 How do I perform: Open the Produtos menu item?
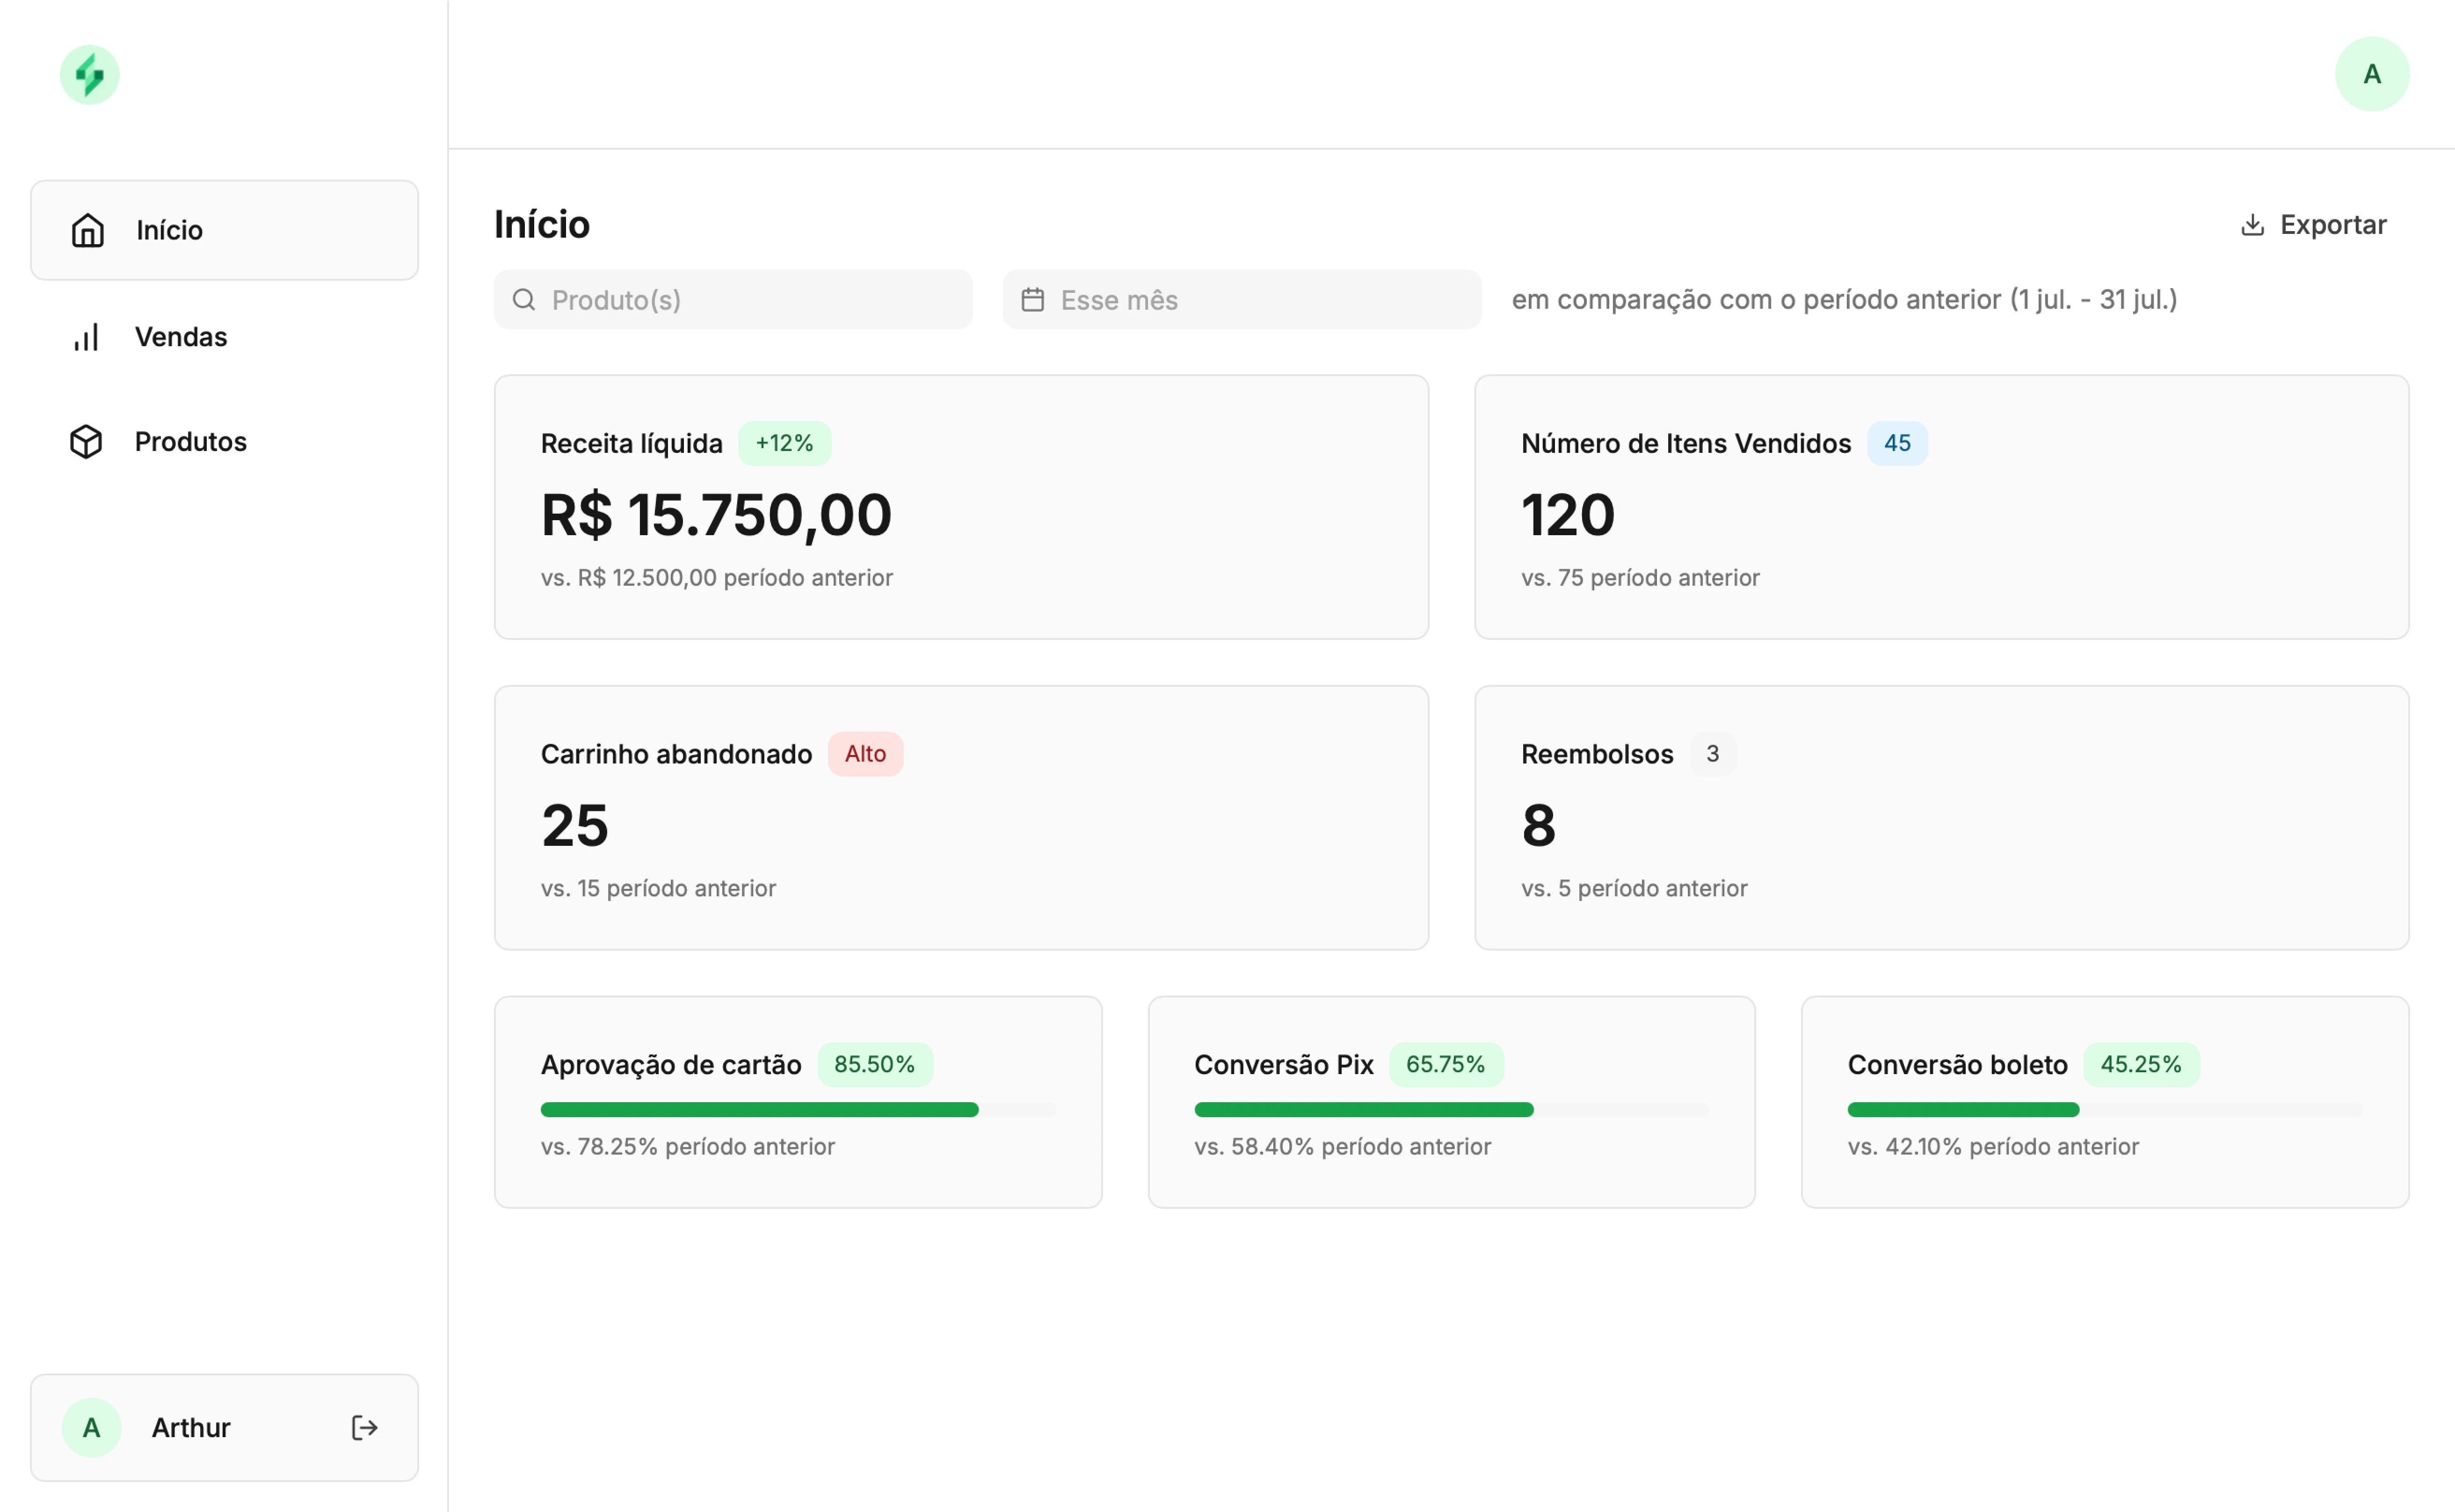pos(191,442)
